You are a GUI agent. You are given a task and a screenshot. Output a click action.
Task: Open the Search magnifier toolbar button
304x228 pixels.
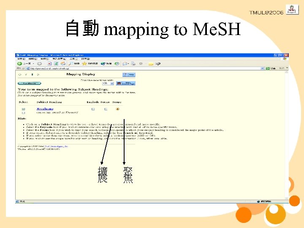[x=74, y=64]
